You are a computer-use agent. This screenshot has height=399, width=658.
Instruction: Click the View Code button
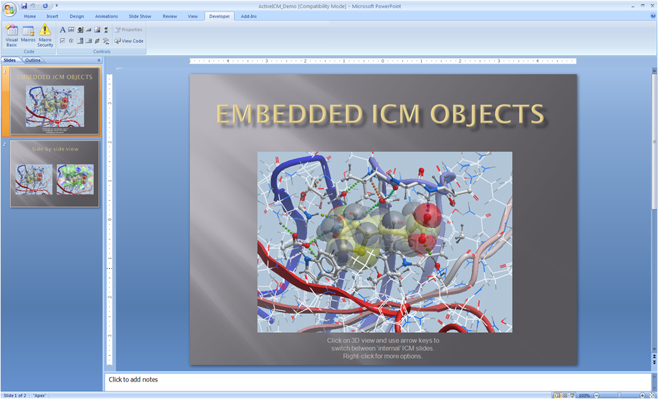(x=129, y=41)
